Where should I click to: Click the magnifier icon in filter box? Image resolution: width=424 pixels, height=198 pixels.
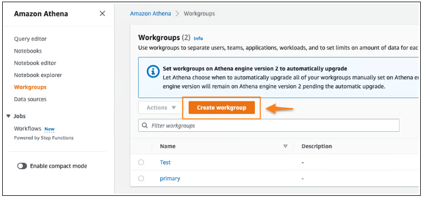click(145, 126)
